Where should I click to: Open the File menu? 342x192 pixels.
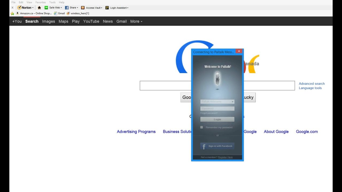click(13, 2)
